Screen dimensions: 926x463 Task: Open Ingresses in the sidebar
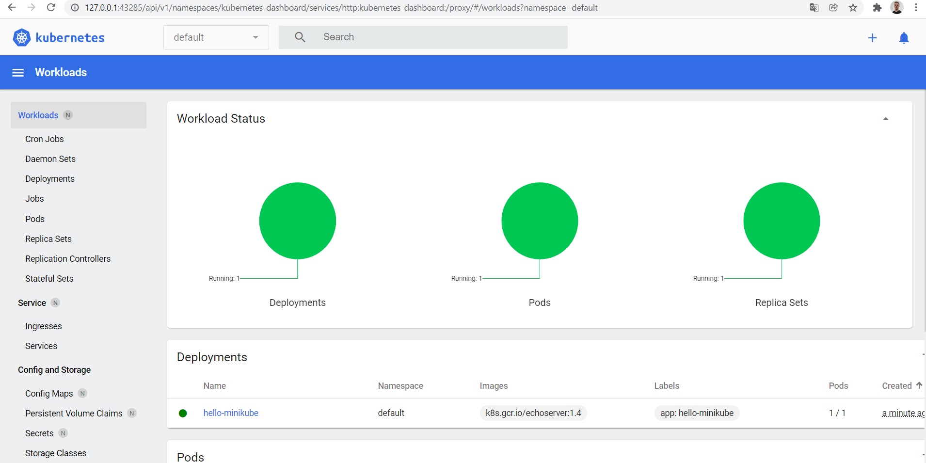[x=44, y=326]
